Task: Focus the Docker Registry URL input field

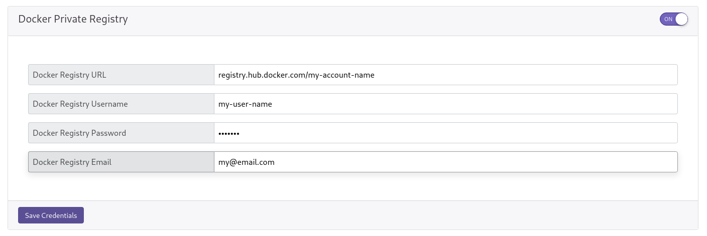Action: (x=445, y=75)
